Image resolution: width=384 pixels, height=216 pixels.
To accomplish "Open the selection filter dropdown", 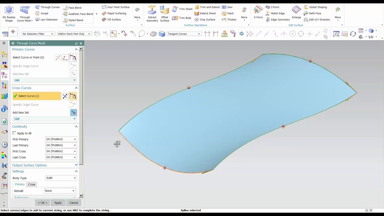I will click(38, 34).
